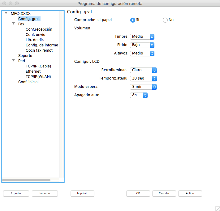The image size is (220, 211).
Task: Click the window resize grip
Action: [x=218, y=209]
